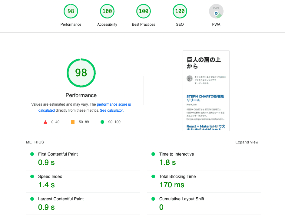
Task: Open the 'See calculator.' link
Action: pos(112,110)
